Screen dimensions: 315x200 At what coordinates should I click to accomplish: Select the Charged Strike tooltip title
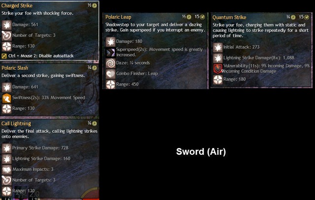pos(17,5)
